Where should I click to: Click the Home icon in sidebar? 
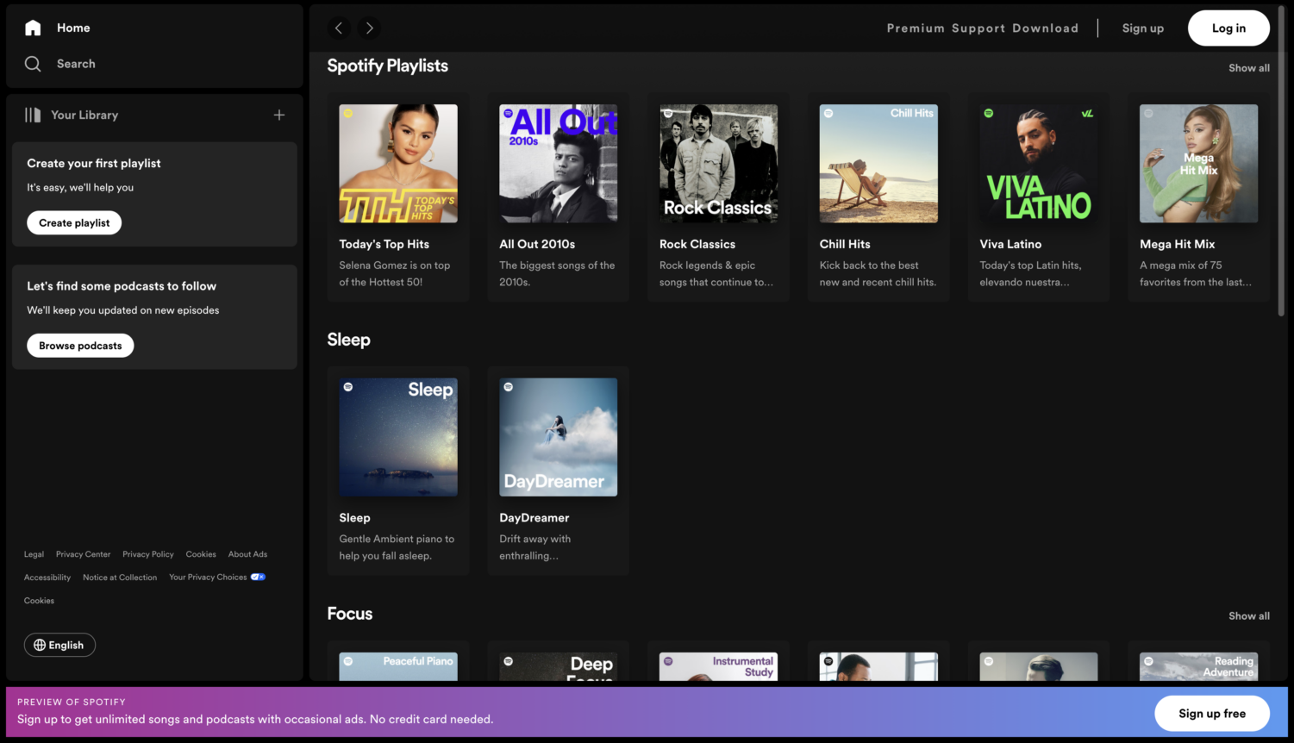coord(33,28)
